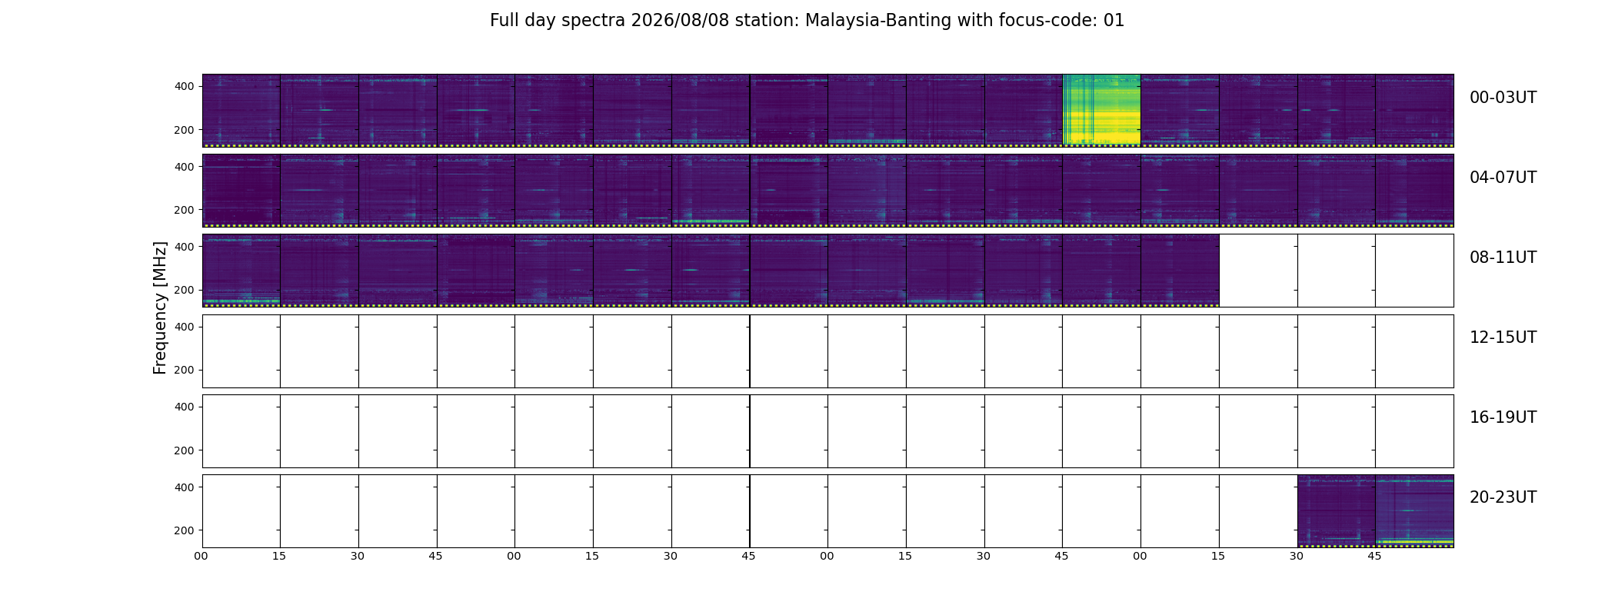Click the bright yellow burst in 00-03UT row

coord(1101,109)
